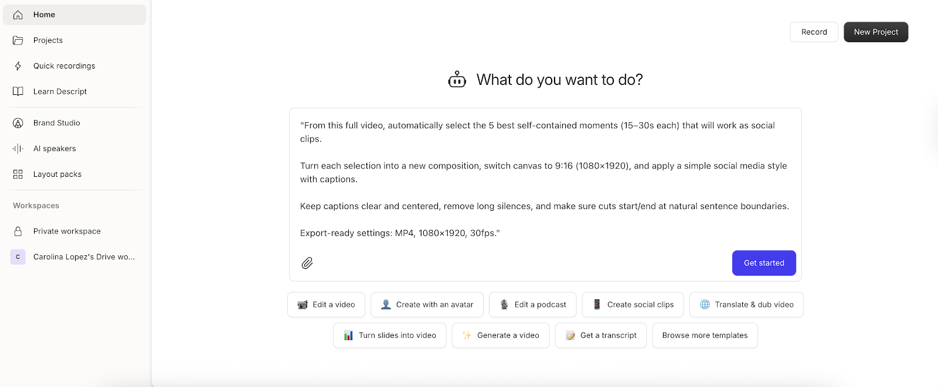Choose Translate & dub video option

tap(746, 304)
